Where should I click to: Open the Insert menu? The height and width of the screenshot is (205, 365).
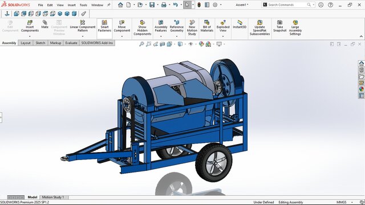[x=71, y=5]
